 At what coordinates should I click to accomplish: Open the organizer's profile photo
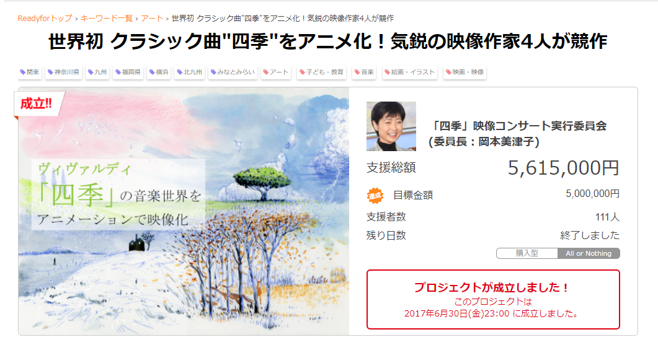pyautogui.click(x=391, y=126)
